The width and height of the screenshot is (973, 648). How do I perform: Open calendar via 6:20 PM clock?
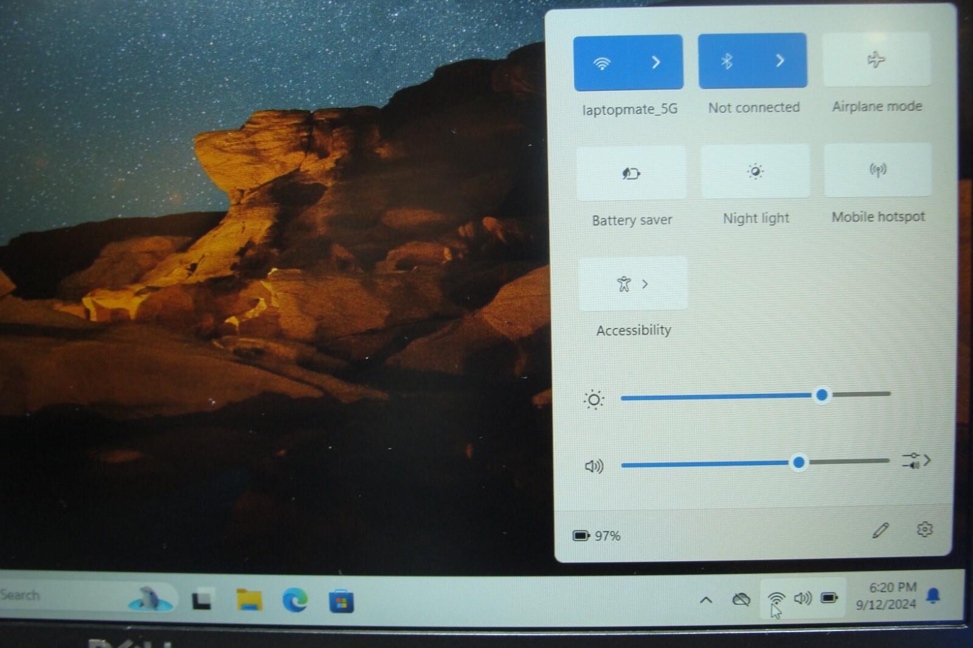(887, 596)
